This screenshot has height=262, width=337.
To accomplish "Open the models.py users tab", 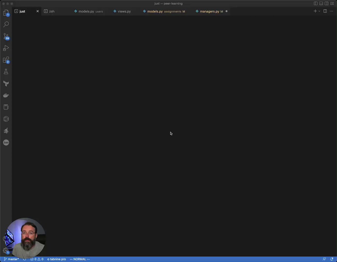I will (88, 11).
